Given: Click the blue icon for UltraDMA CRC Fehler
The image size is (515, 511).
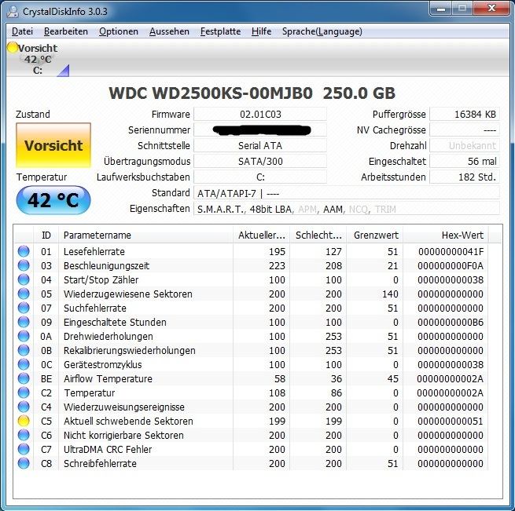Looking at the screenshot, I should coord(24,449).
